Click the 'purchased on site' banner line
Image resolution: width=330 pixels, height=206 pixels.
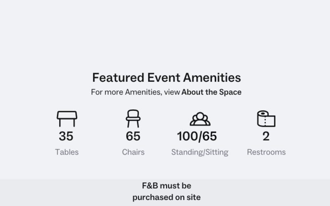167,197
